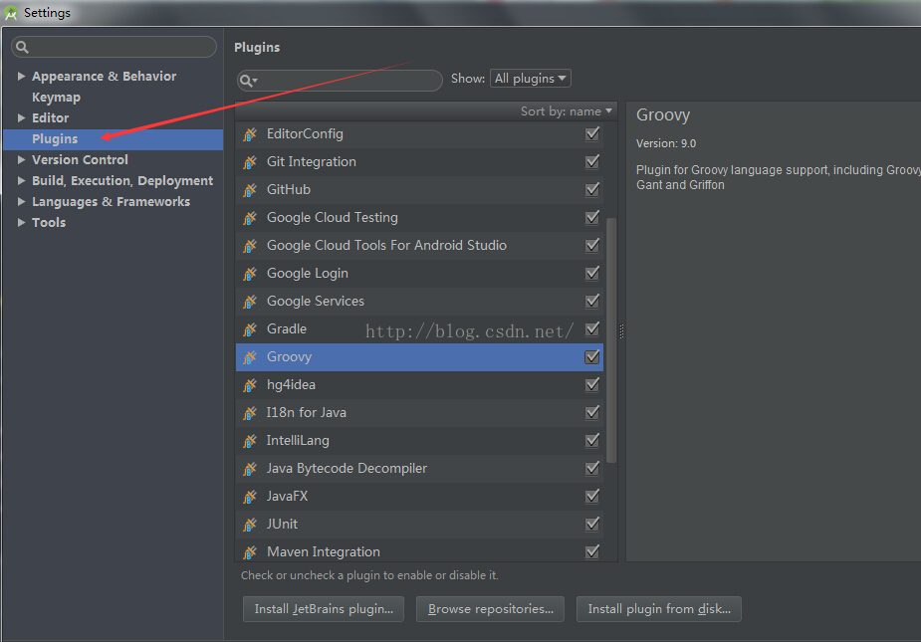Screen dimensions: 921x642
Task: Open Version Control settings category
Action: click(x=80, y=160)
